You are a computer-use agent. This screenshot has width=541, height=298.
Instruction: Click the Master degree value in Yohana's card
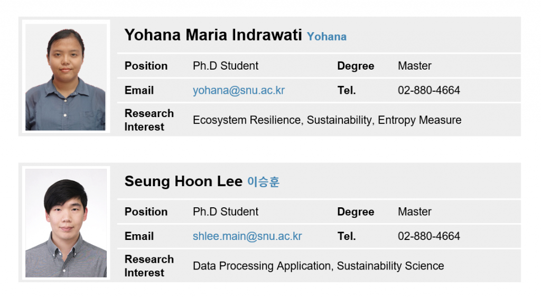(414, 66)
